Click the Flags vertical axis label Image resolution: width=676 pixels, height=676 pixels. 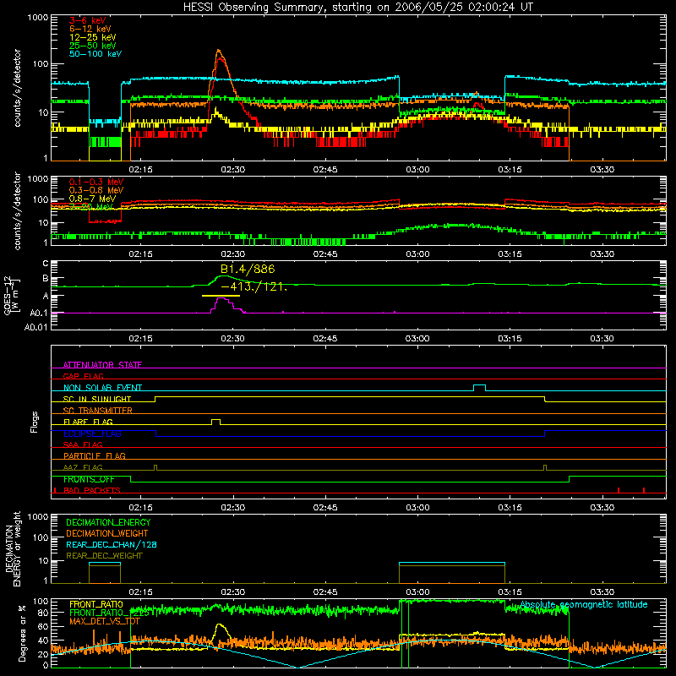(x=34, y=422)
